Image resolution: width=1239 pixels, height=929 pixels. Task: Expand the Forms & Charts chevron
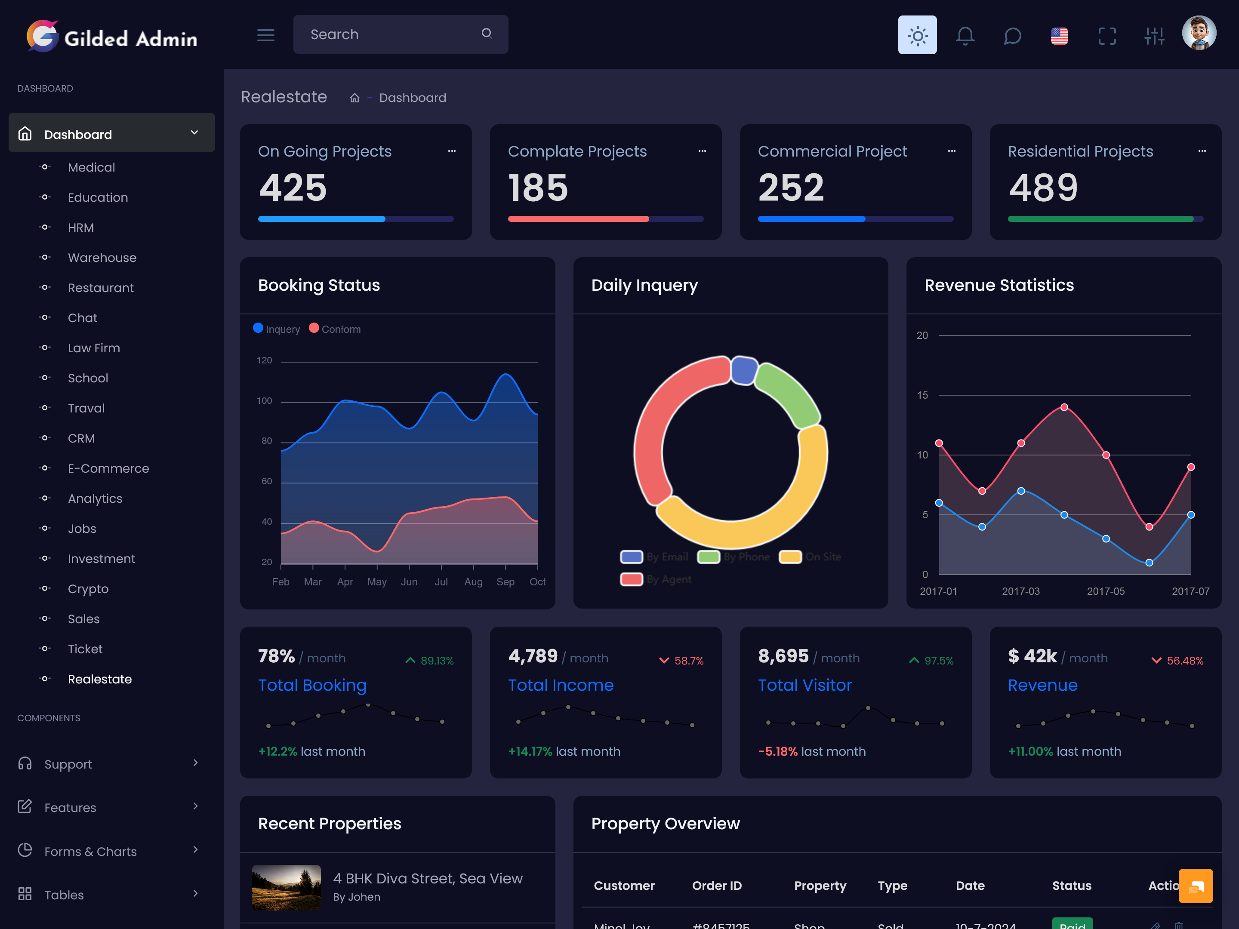point(195,850)
